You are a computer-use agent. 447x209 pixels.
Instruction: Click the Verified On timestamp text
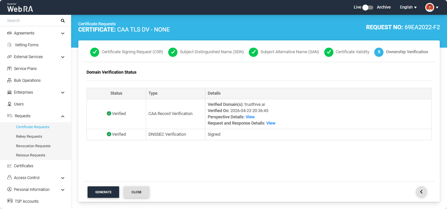pos(238,111)
